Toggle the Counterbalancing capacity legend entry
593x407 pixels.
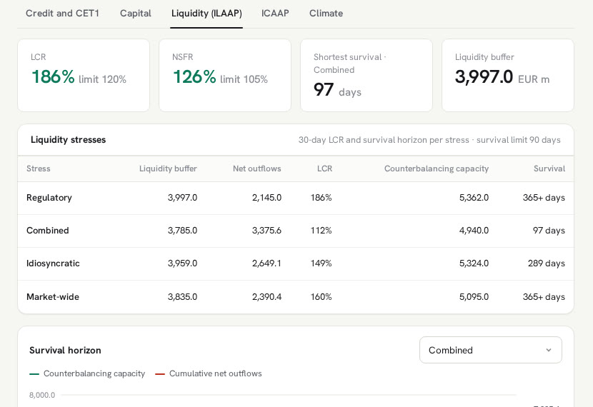tap(87, 373)
